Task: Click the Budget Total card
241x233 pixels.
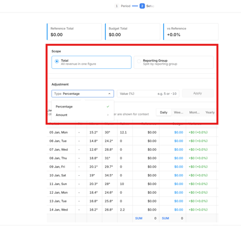Action: [133, 32]
